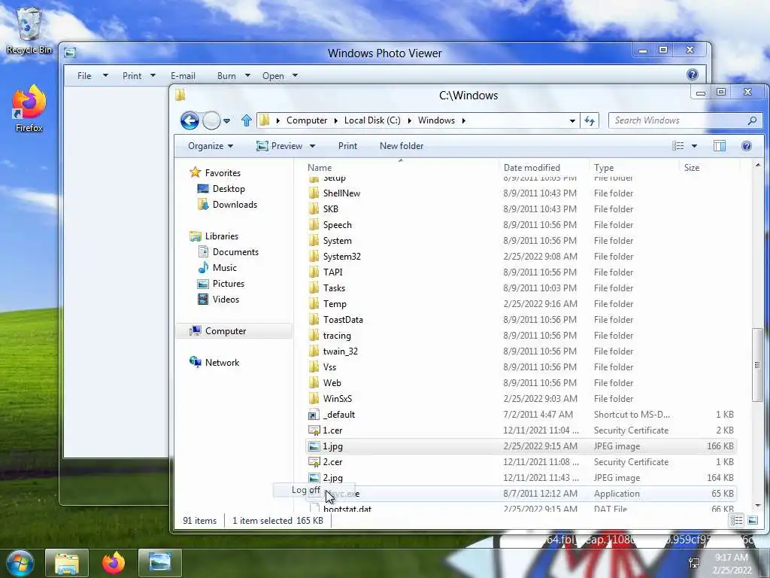Image resolution: width=770 pixels, height=578 pixels.
Task: Open File menu in Windows Photo Viewer
Action: [x=84, y=76]
